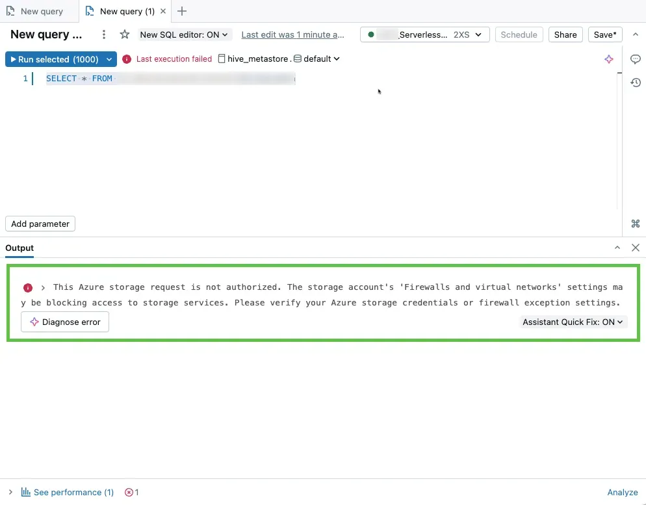
Task: Click the Schedule button
Action: 519,34
